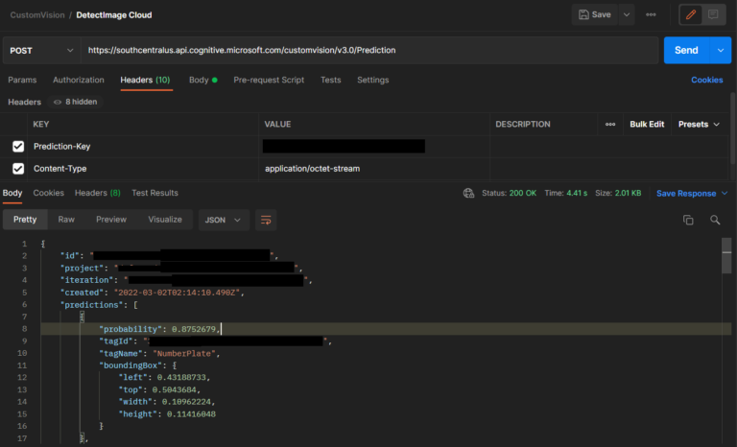
Task: Click the height value 0.11416048
Action: (x=191, y=414)
